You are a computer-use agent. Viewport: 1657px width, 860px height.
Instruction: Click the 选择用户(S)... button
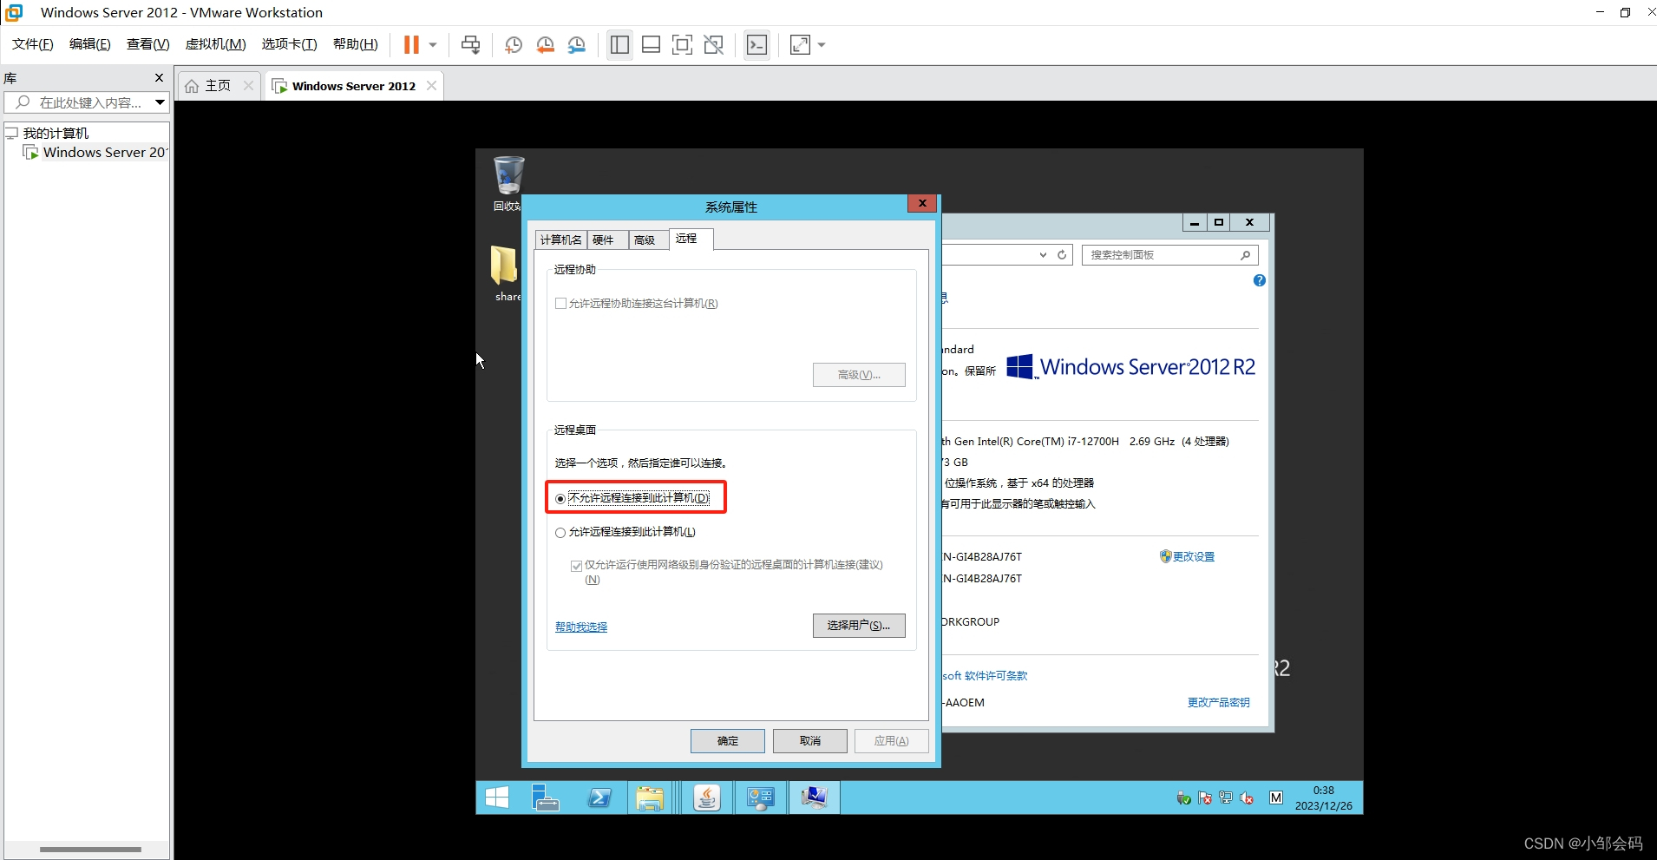(x=859, y=626)
